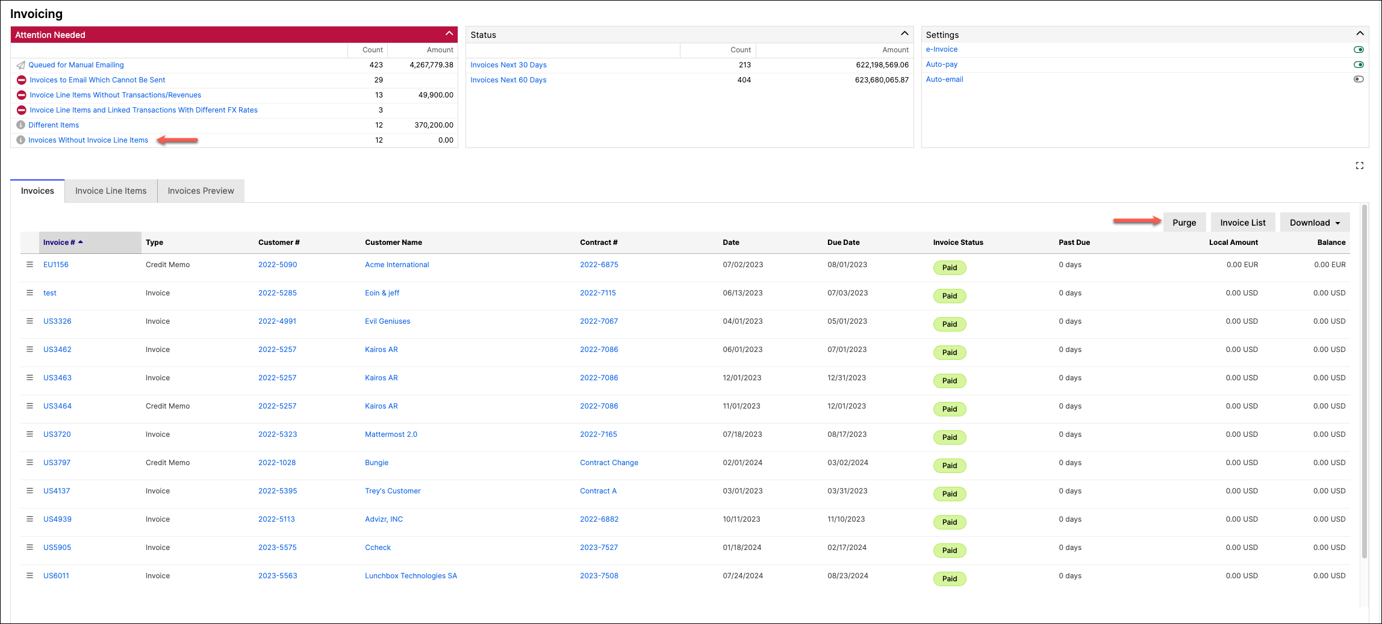This screenshot has width=1382, height=624.
Task: Sort by the Customer Name column header
Action: coord(393,242)
